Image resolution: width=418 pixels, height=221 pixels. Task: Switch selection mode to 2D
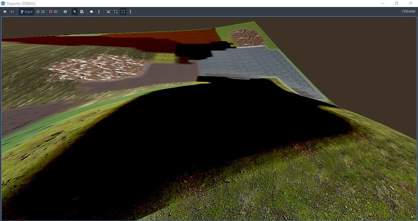[x=41, y=11]
